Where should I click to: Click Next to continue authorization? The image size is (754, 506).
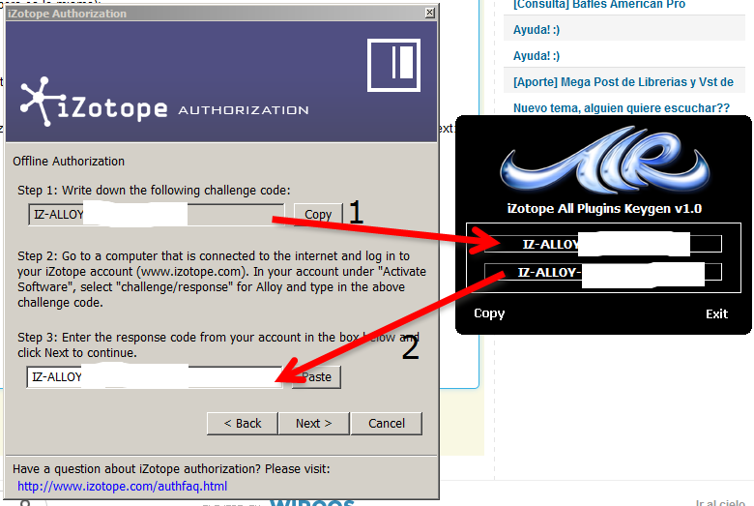coord(313,423)
